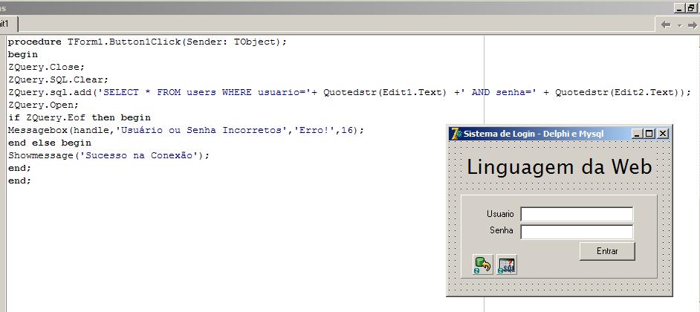Click the 'Erro!' string in Messagebox
Viewport: 700px width, 312px height.
(314, 130)
